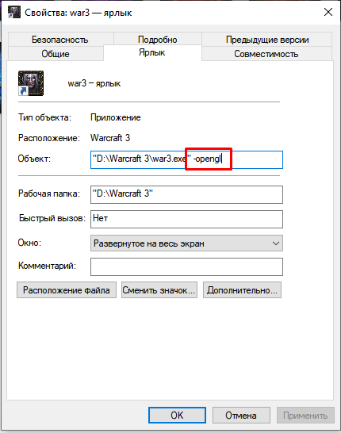Click the Расположение файла button
Viewport: 341px width, 433px height.
67,290
